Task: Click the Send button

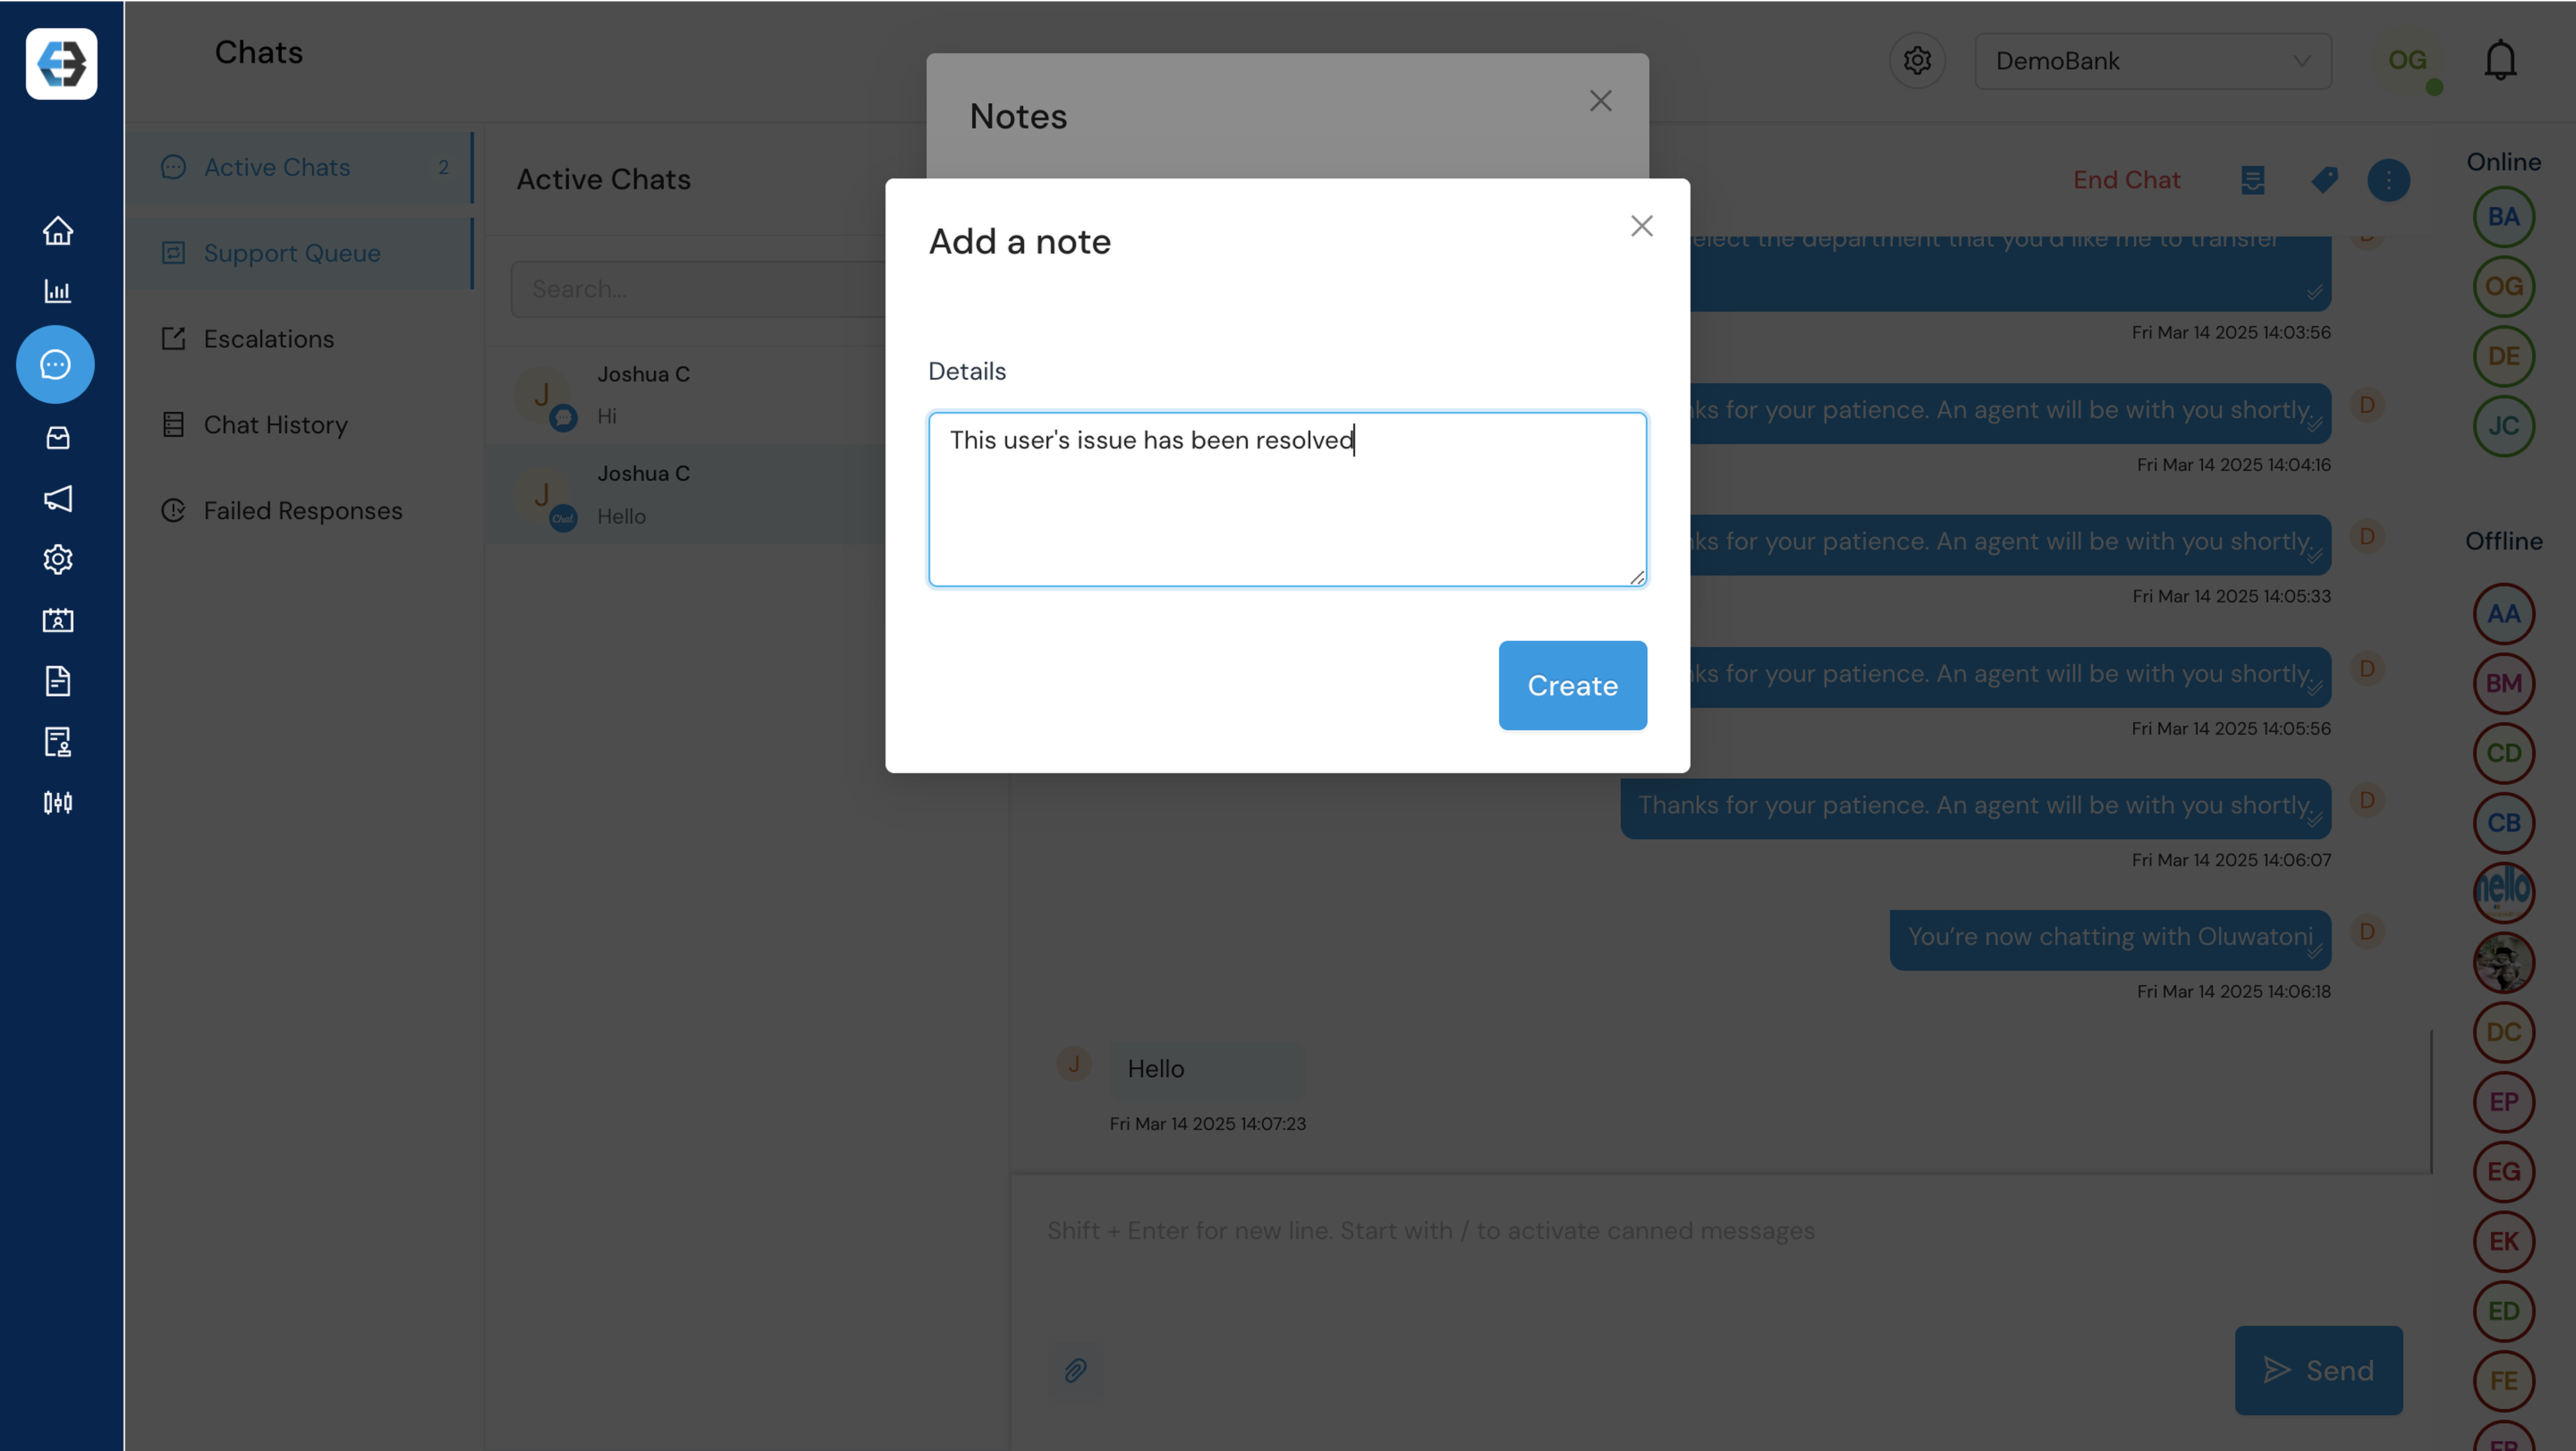Action: 2318,1370
